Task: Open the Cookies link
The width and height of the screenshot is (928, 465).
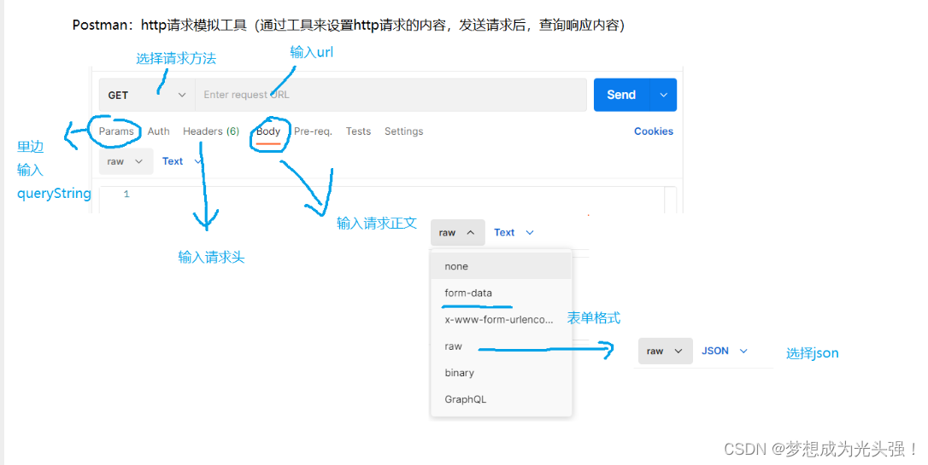Action: pyautogui.click(x=654, y=131)
